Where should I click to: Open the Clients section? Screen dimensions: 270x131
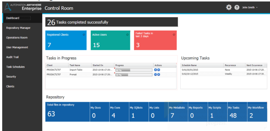coord(10,86)
